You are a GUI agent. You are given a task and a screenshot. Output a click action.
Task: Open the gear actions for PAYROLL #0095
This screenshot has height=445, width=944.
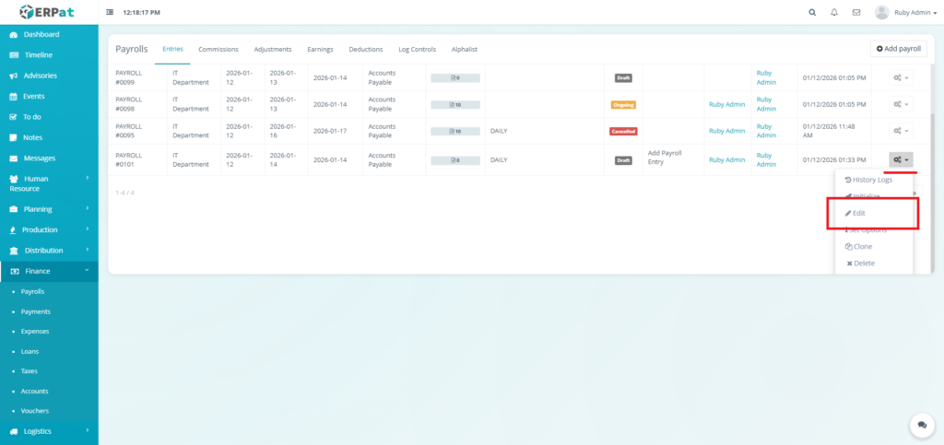[x=901, y=131]
